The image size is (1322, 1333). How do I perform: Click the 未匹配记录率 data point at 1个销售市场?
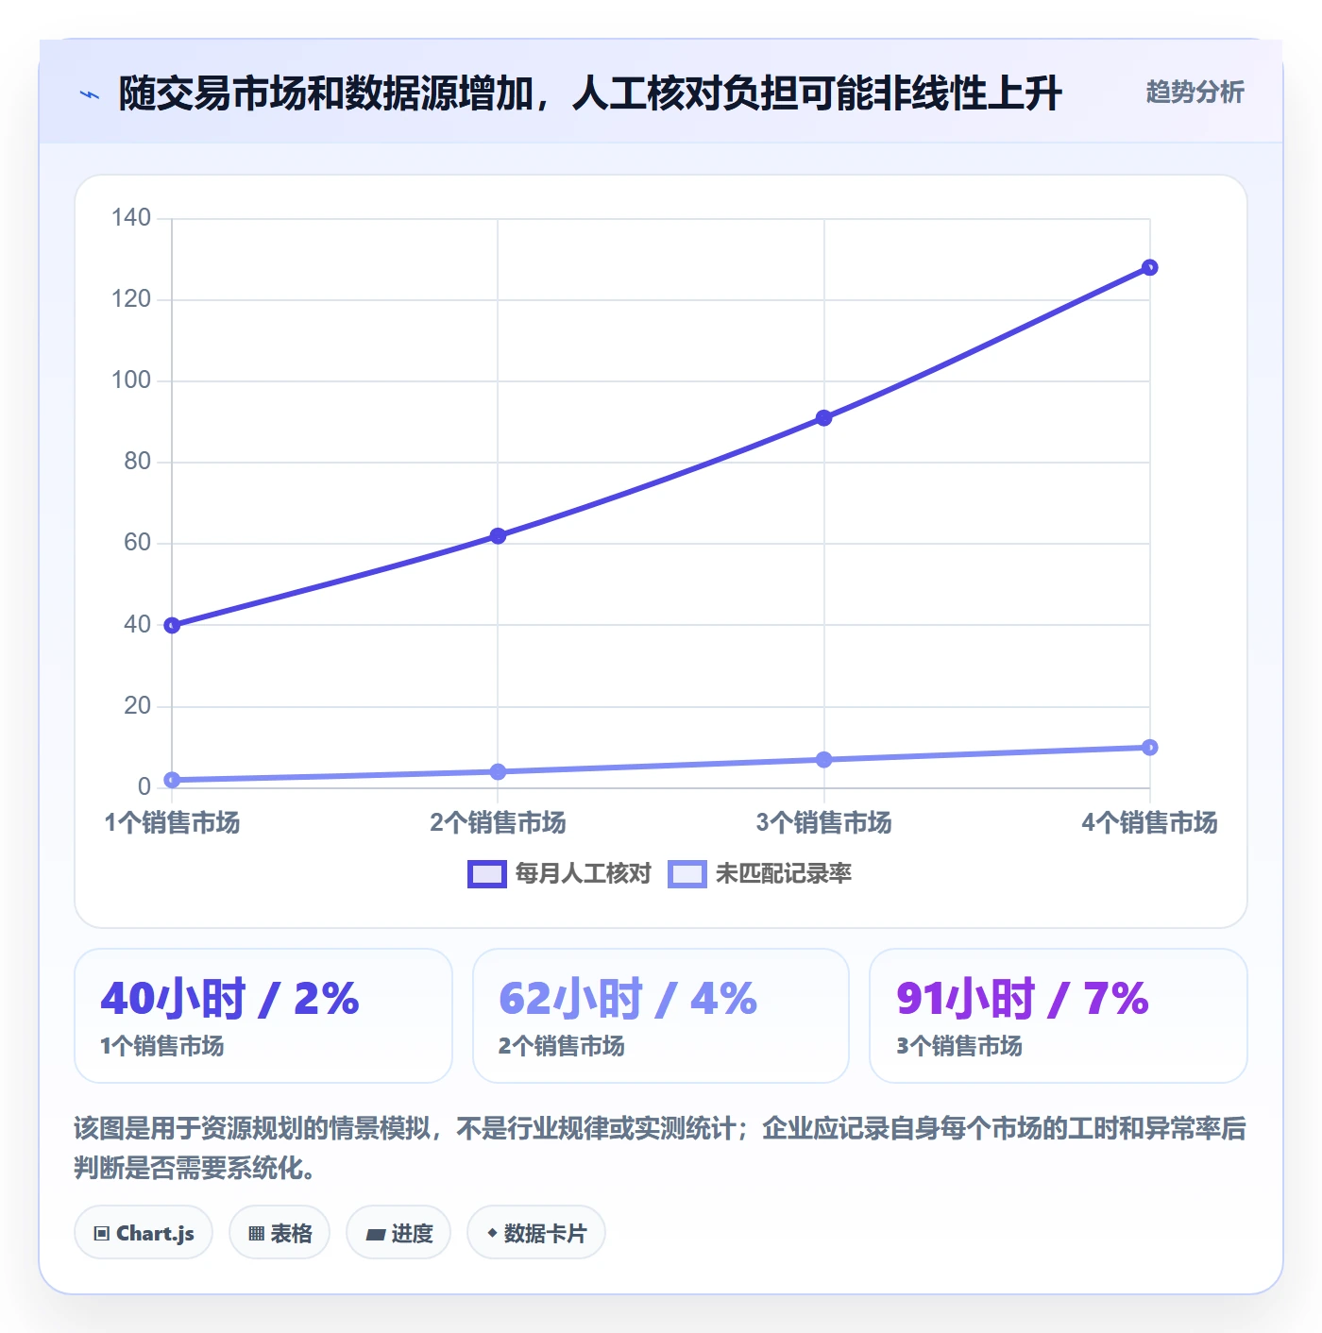click(x=172, y=780)
